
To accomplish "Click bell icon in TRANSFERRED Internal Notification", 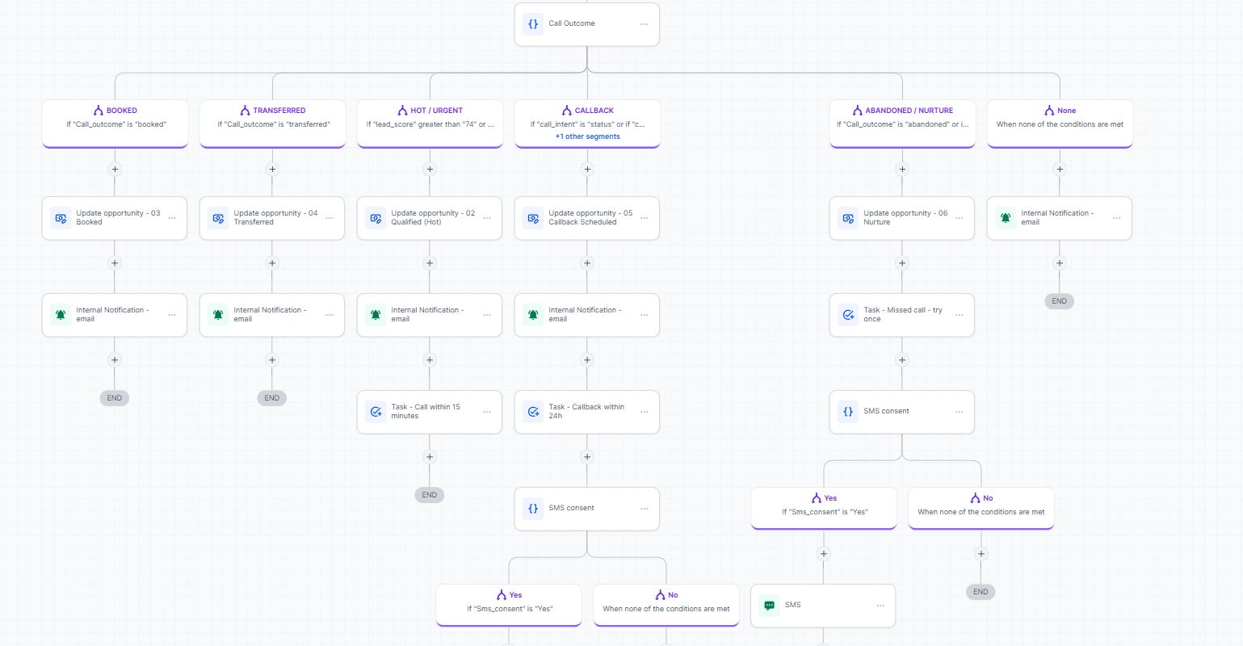I will click(x=218, y=315).
